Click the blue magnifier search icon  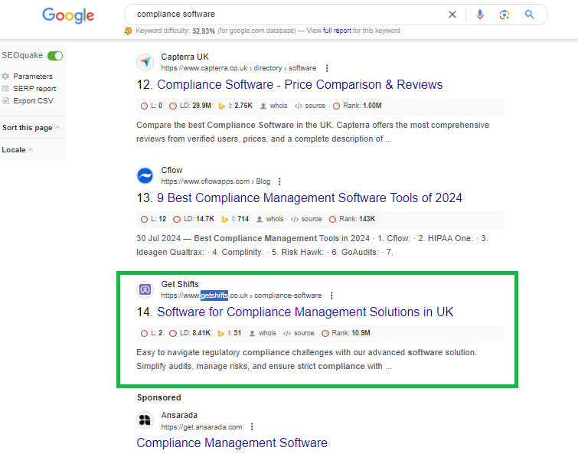[x=529, y=15]
